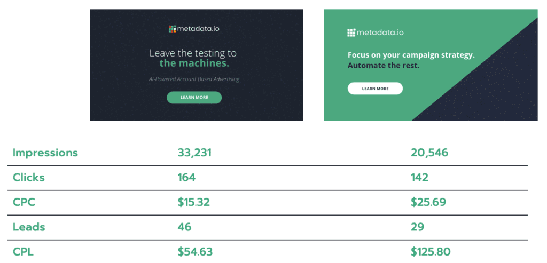Click the white metadata.io grid icon on green ad
Image resolution: width=547 pixels, height=263 pixels.
(351, 33)
